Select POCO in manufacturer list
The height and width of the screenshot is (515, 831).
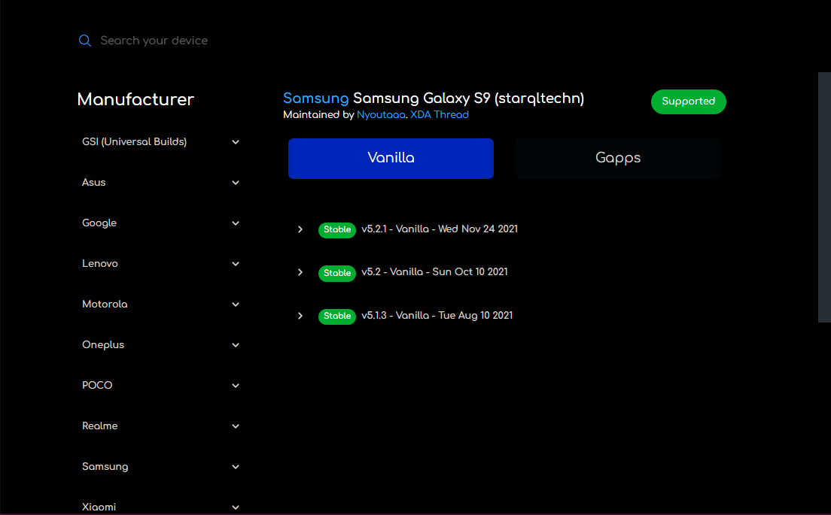coord(97,385)
